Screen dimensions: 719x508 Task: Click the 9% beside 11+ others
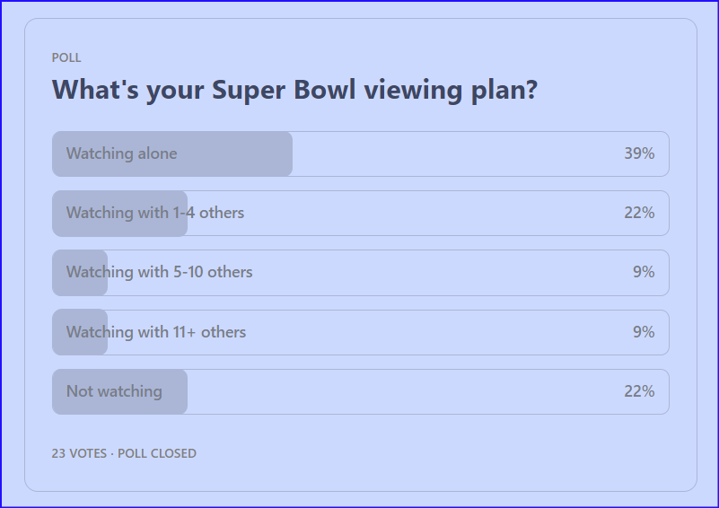644,332
